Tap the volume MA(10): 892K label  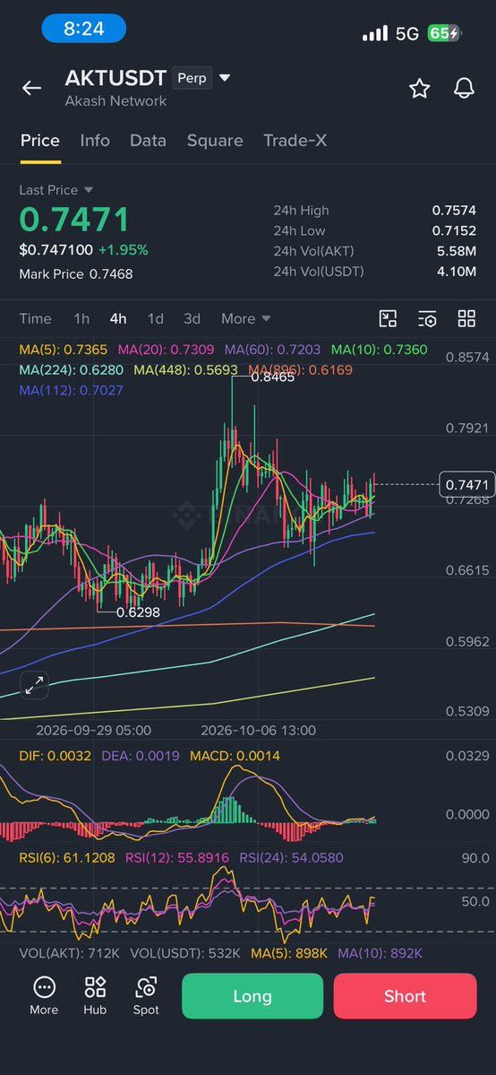(380, 954)
